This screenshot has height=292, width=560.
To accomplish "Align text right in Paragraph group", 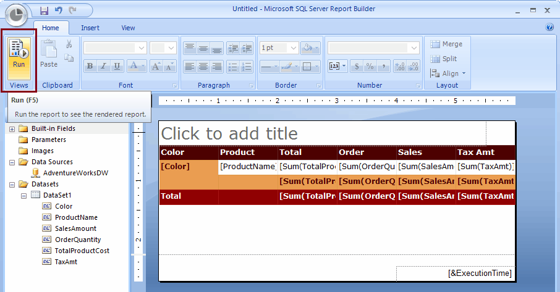I will click(216, 66).
